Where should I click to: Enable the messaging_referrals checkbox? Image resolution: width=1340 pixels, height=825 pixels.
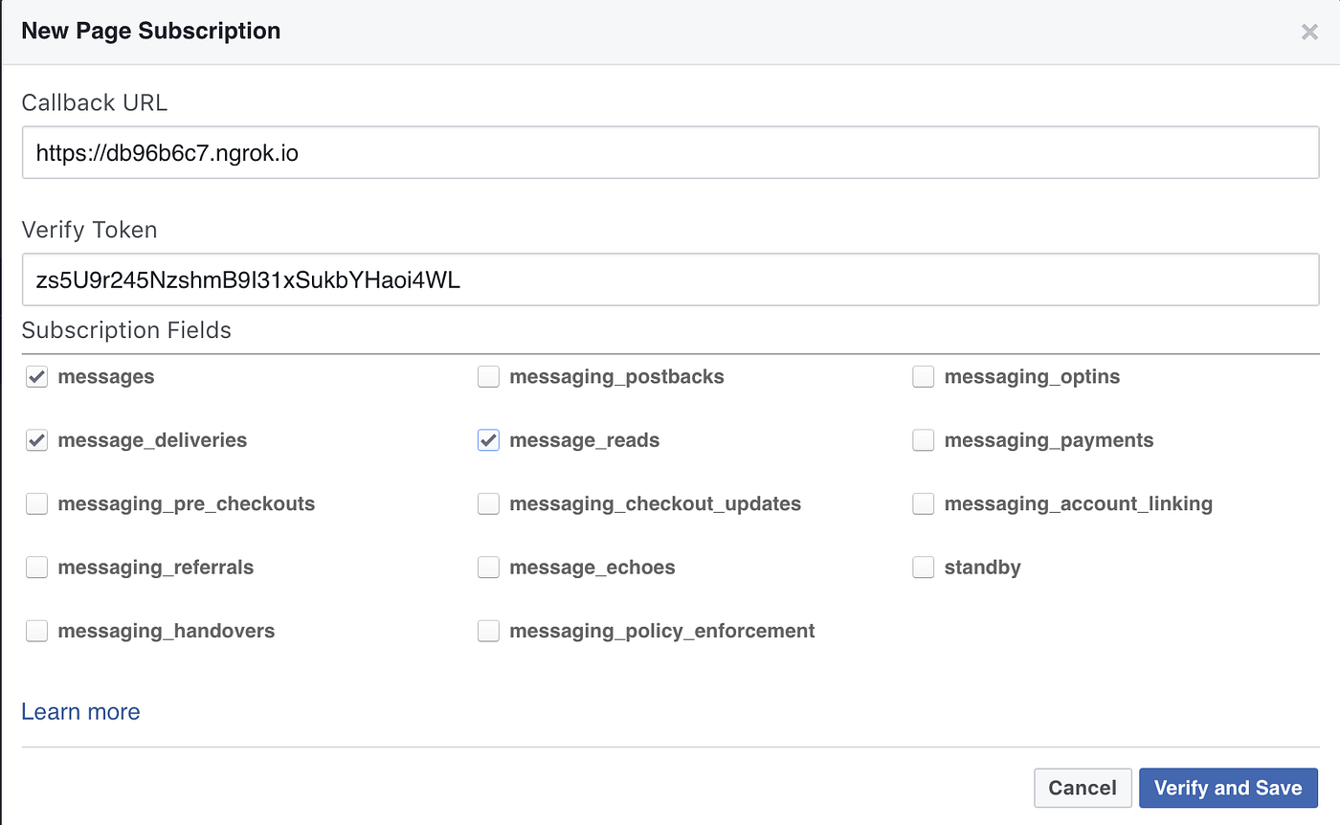click(35, 567)
